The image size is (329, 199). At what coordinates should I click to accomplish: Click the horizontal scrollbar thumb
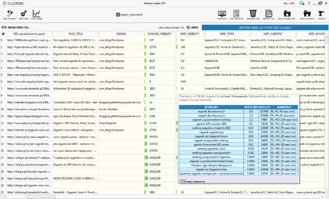coord(41,196)
